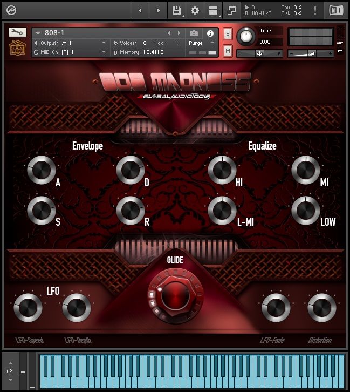Mute the 808-1 instrument
Screen dimensions: 350x392
click(x=228, y=51)
